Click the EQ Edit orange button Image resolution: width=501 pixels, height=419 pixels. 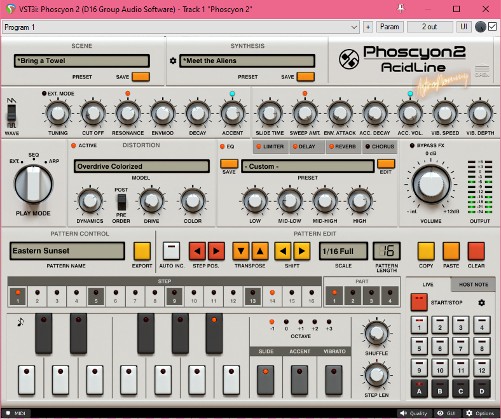(x=386, y=164)
